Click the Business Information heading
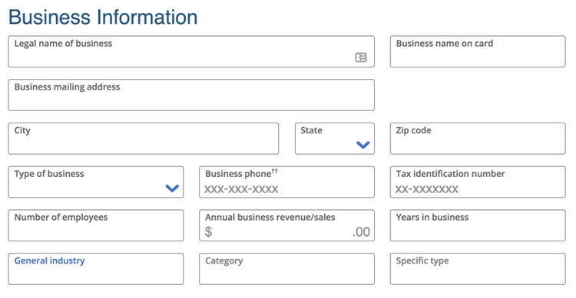The width and height of the screenshot is (576, 298). (x=103, y=17)
